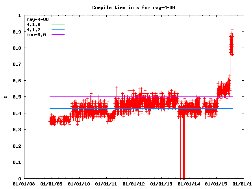
Task: Click the 1 value at top of y-axis
Action: tap(20, 15)
